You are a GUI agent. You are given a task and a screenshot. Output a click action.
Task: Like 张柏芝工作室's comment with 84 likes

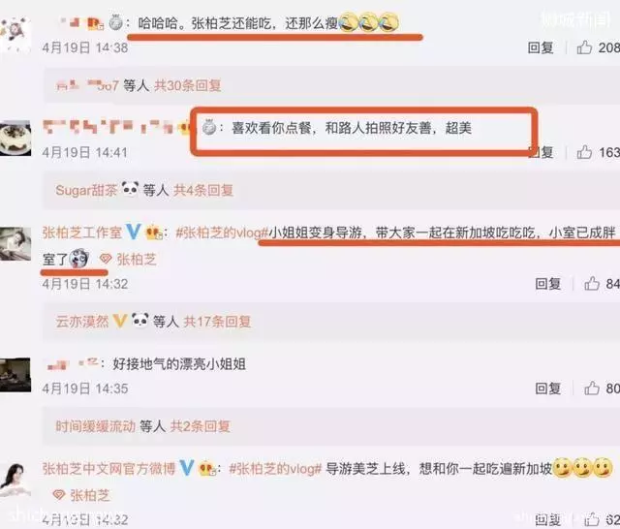coord(592,284)
